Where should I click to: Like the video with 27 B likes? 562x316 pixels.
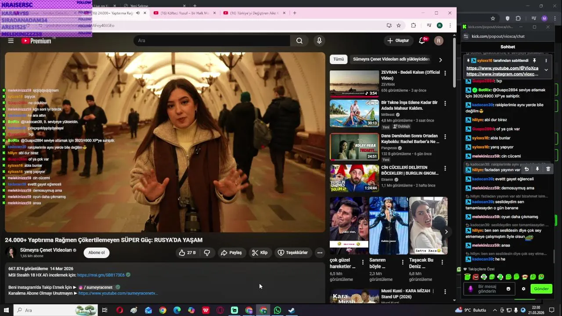pos(187,253)
